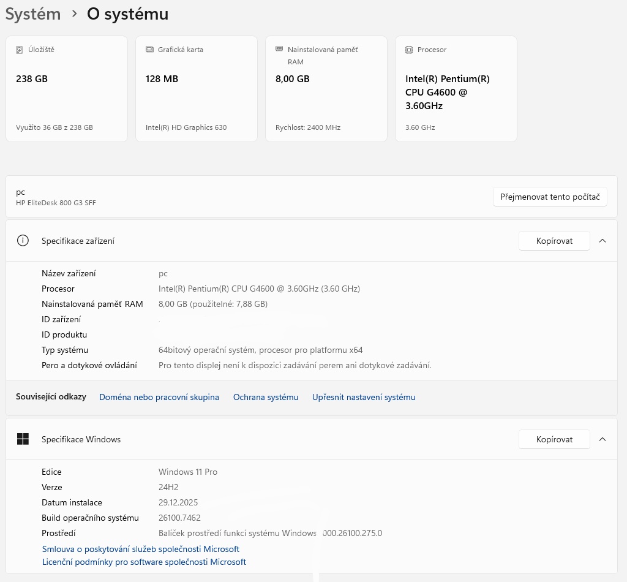Copy device specifications with Kopírovat button
The height and width of the screenshot is (582, 627).
coord(554,241)
